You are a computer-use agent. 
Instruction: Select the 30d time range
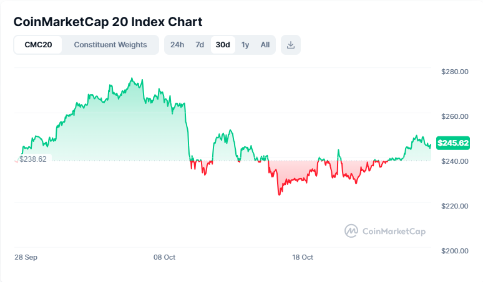click(223, 45)
